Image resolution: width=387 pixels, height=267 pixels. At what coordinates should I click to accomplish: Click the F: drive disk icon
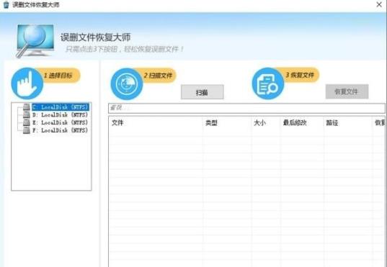coord(26,130)
